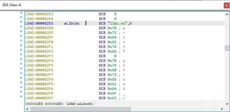
Task: Click the 0x70 value at LOAD:000082ED
Action: pos(112,28)
